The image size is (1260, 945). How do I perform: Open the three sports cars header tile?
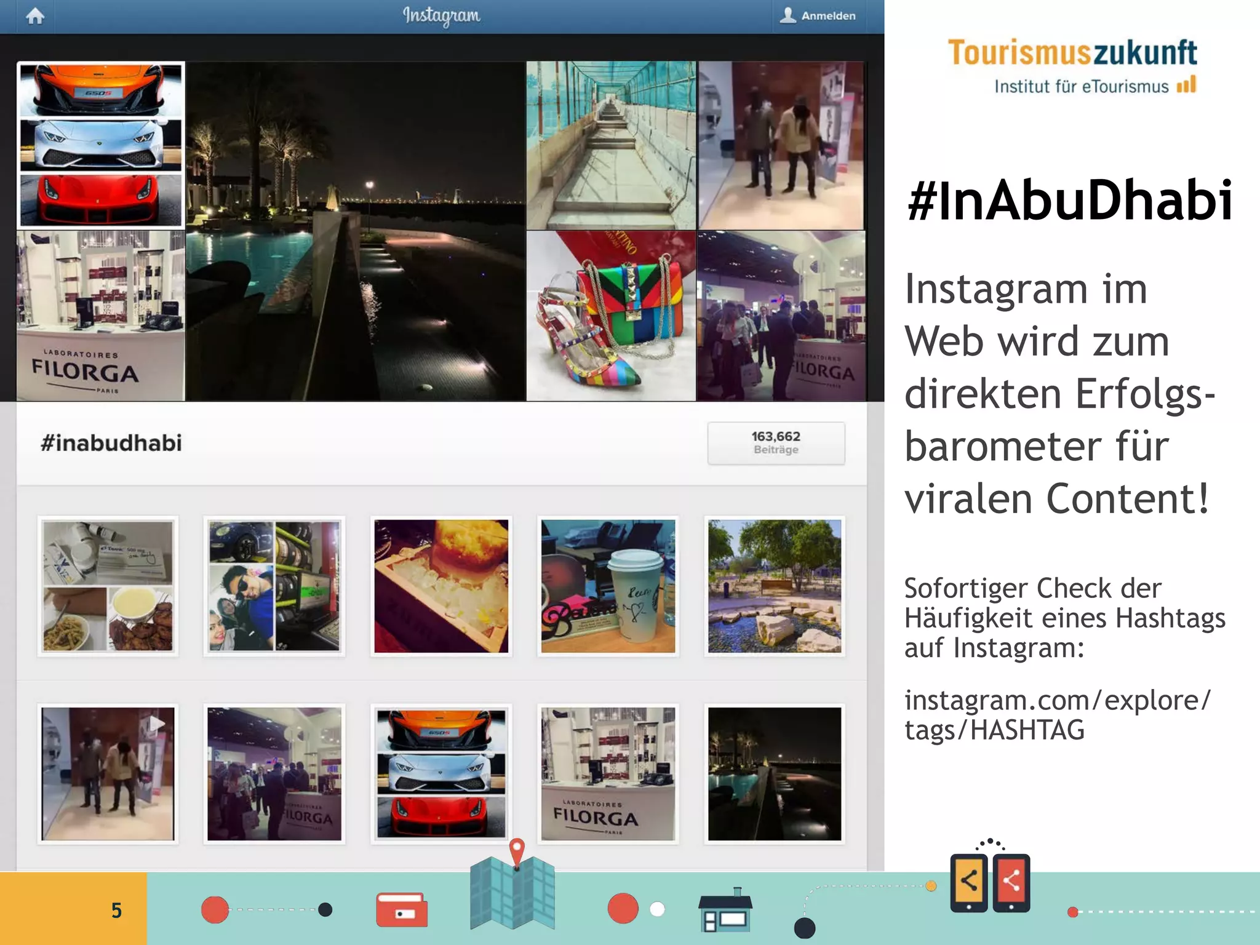tap(101, 145)
